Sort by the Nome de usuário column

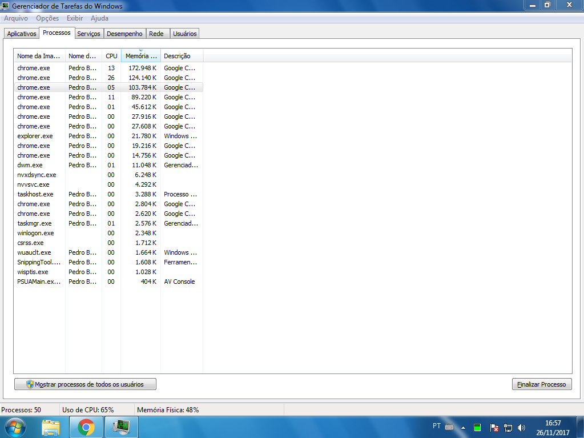83,56
